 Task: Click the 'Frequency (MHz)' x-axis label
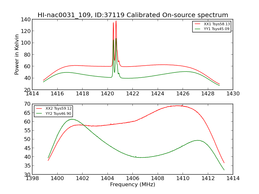coord(133,184)
